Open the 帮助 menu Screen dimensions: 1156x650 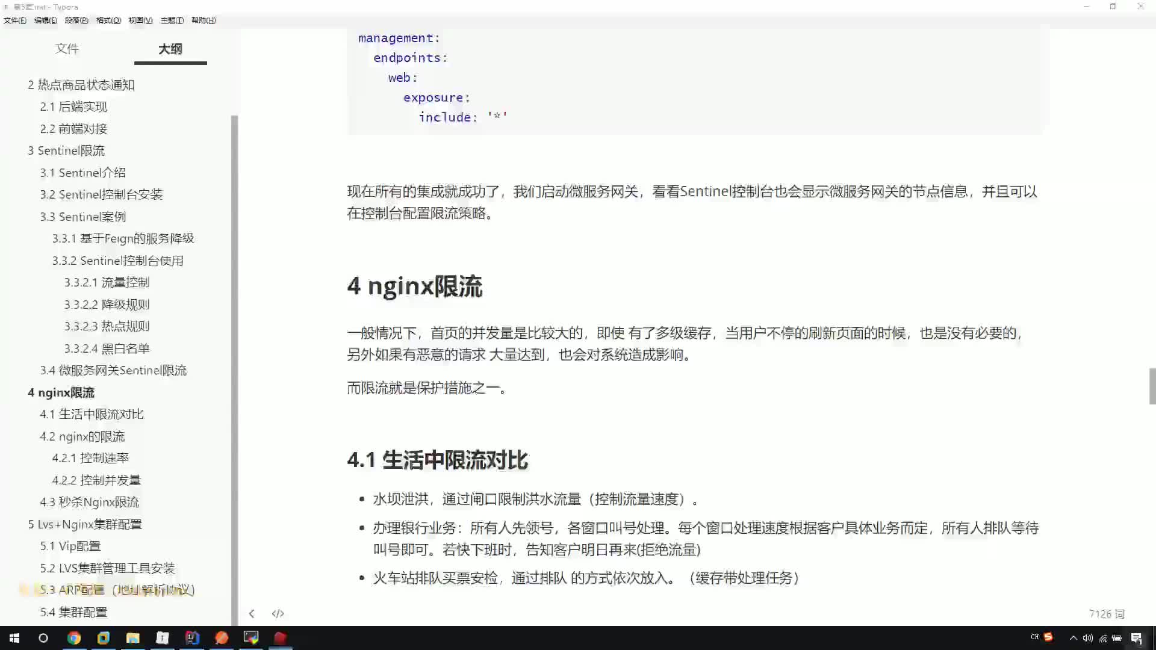pos(204,20)
